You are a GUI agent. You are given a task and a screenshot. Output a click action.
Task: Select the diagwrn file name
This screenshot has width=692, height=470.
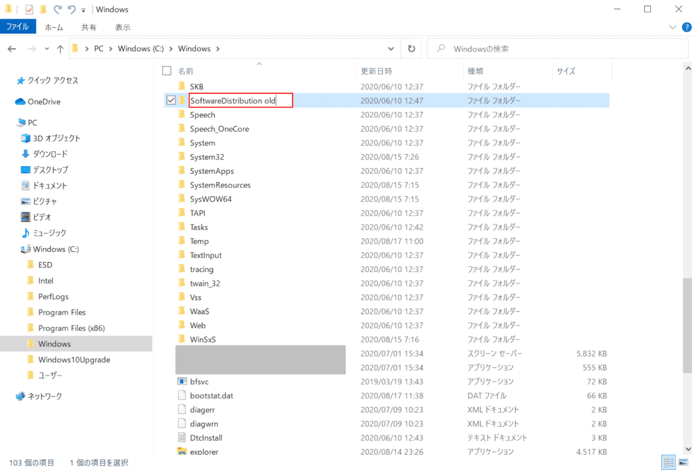[x=204, y=424]
